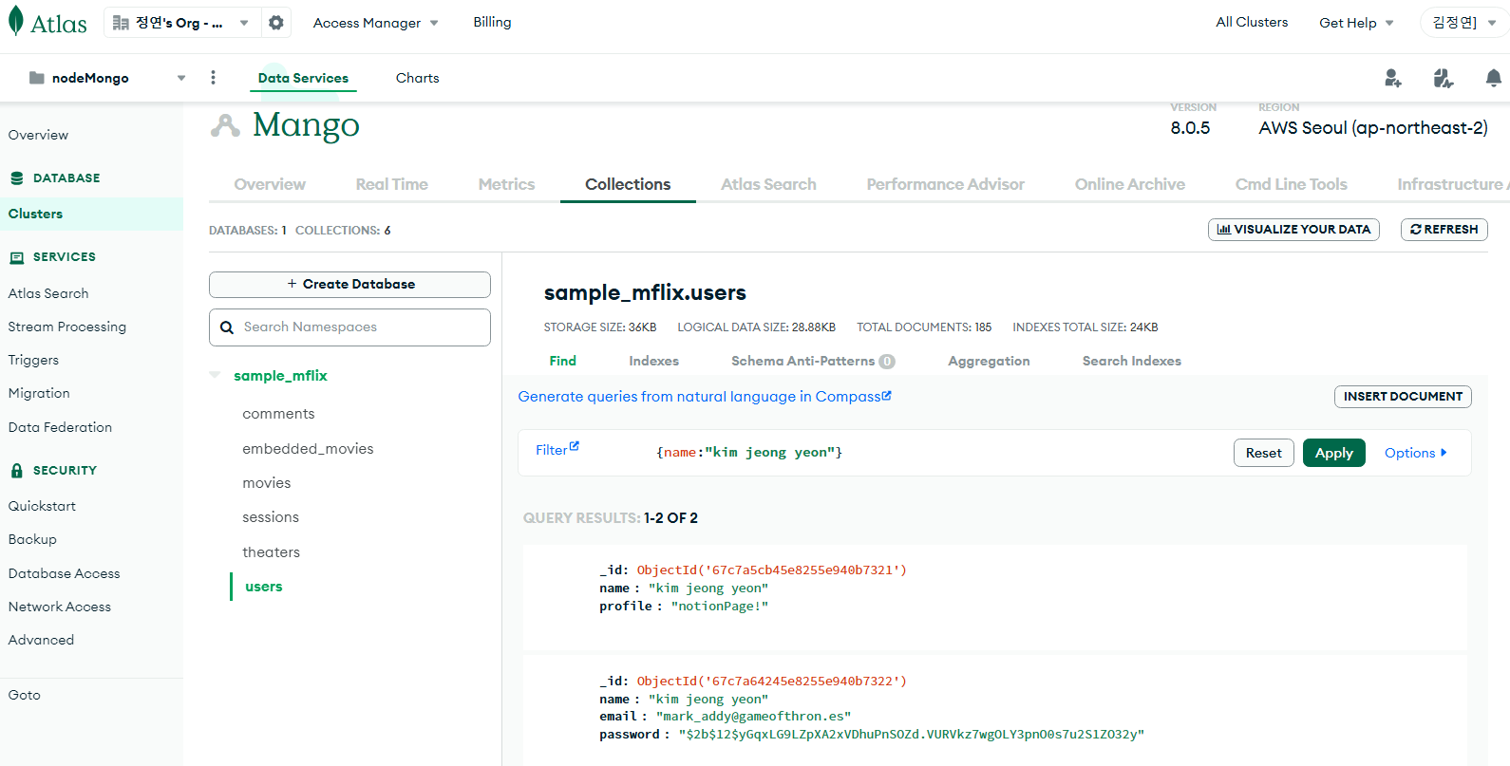Image resolution: width=1510 pixels, height=766 pixels.
Task: Open the Metrics tab
Action: (506, 184)
